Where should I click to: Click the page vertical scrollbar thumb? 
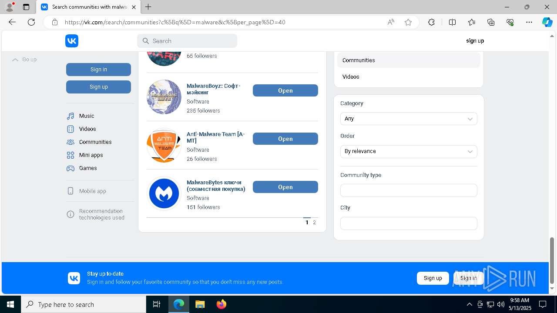coord(552,260)
